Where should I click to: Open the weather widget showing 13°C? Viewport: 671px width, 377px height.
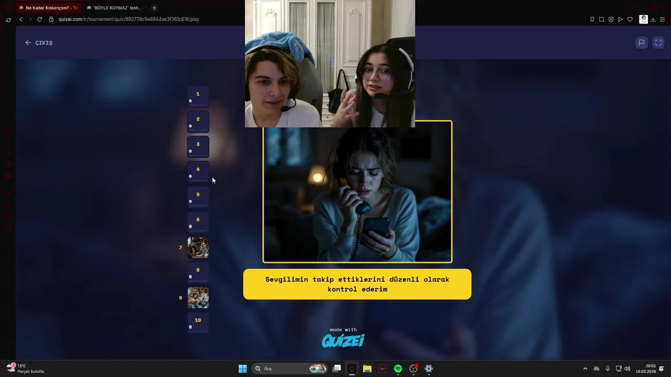click(25, 369)
